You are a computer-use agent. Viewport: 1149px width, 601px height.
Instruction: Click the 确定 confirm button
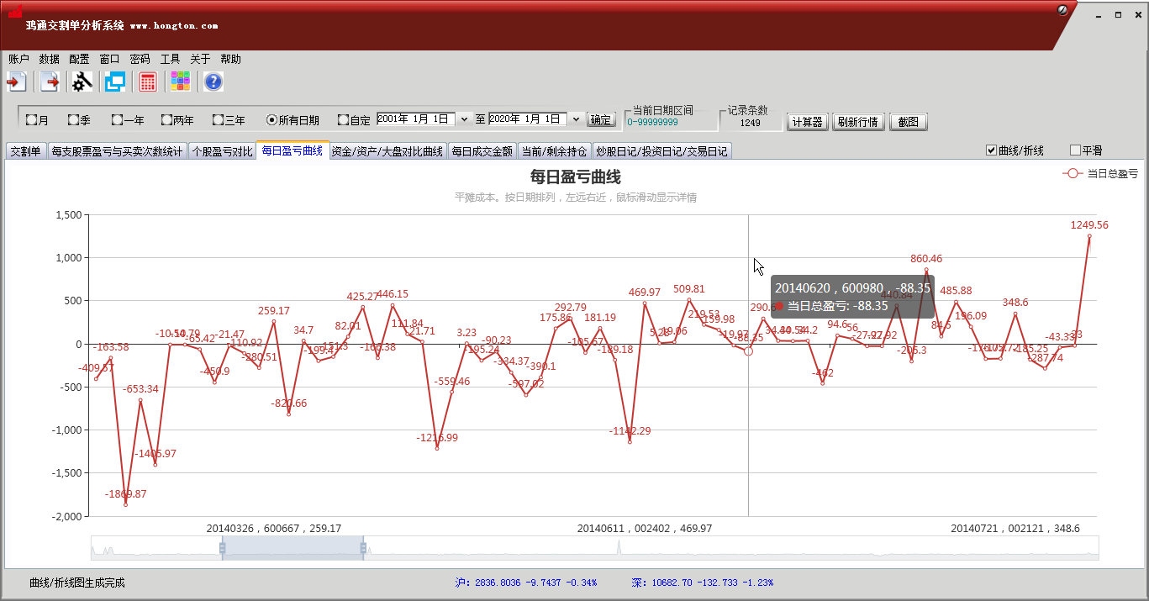[601, 120]
